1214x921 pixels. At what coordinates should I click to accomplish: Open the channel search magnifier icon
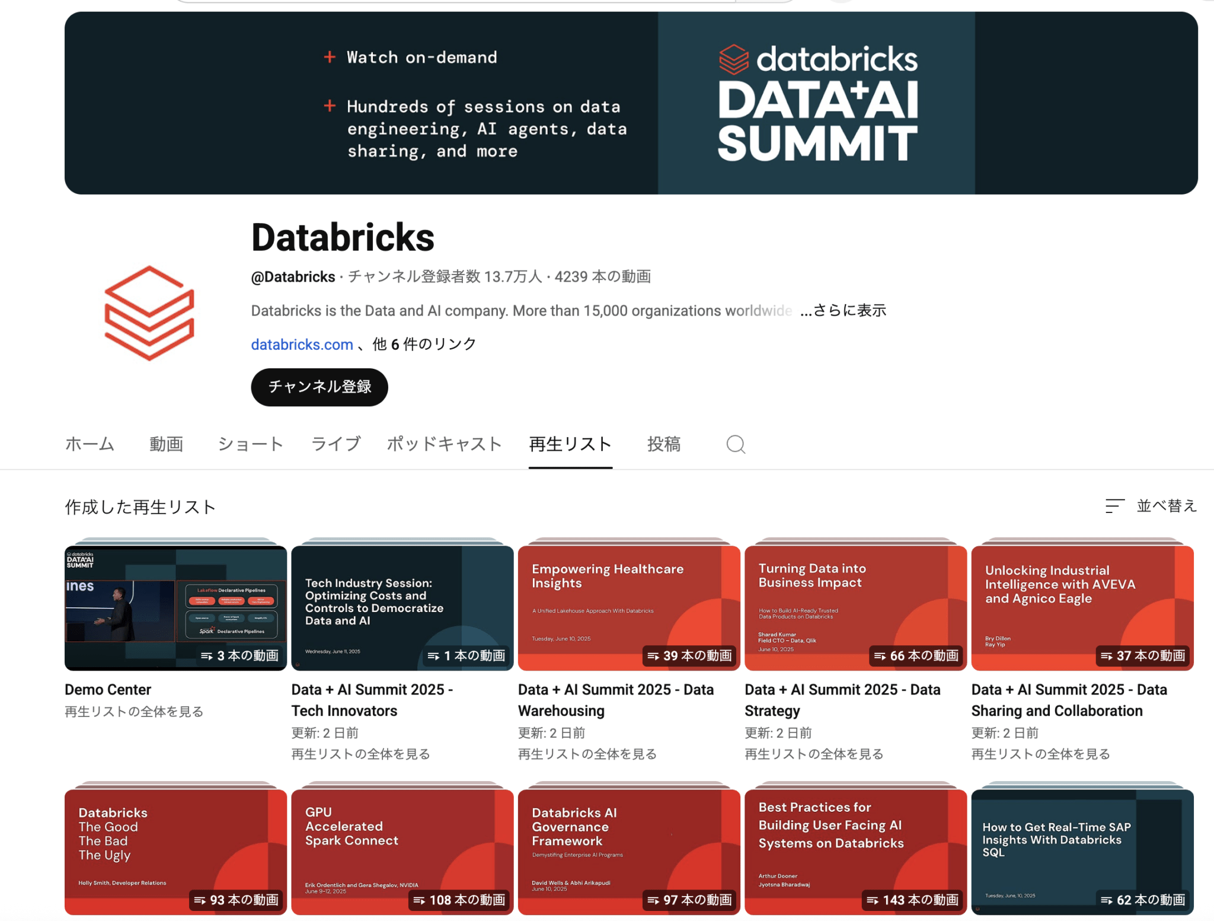pos(736,444)
